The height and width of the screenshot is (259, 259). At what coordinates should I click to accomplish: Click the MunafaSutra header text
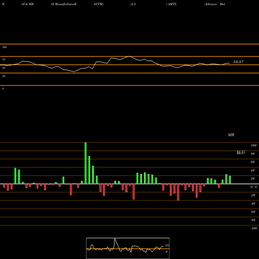[65, 4]
